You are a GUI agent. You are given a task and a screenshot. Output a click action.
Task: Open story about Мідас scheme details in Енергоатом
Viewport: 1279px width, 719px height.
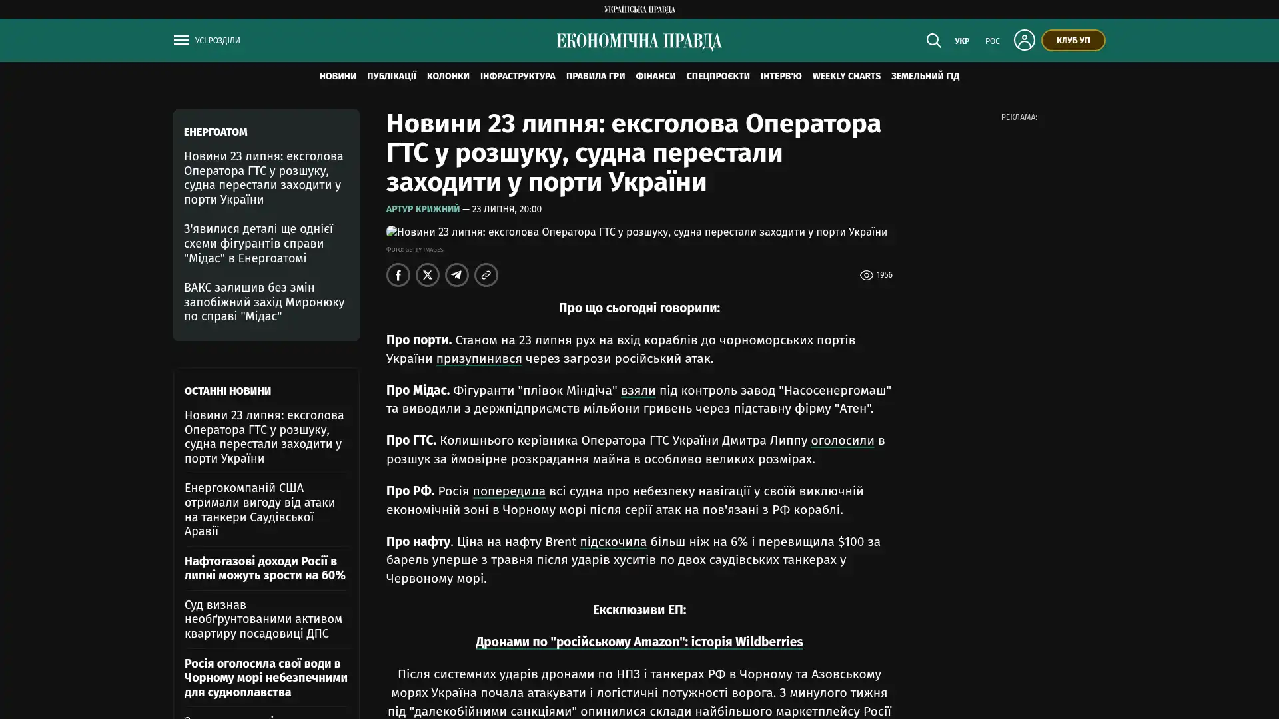tap(258, 244)
